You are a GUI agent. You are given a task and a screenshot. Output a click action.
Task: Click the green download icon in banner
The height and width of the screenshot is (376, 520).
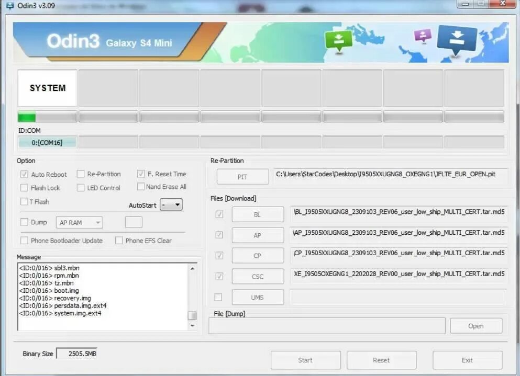[339, 40]
